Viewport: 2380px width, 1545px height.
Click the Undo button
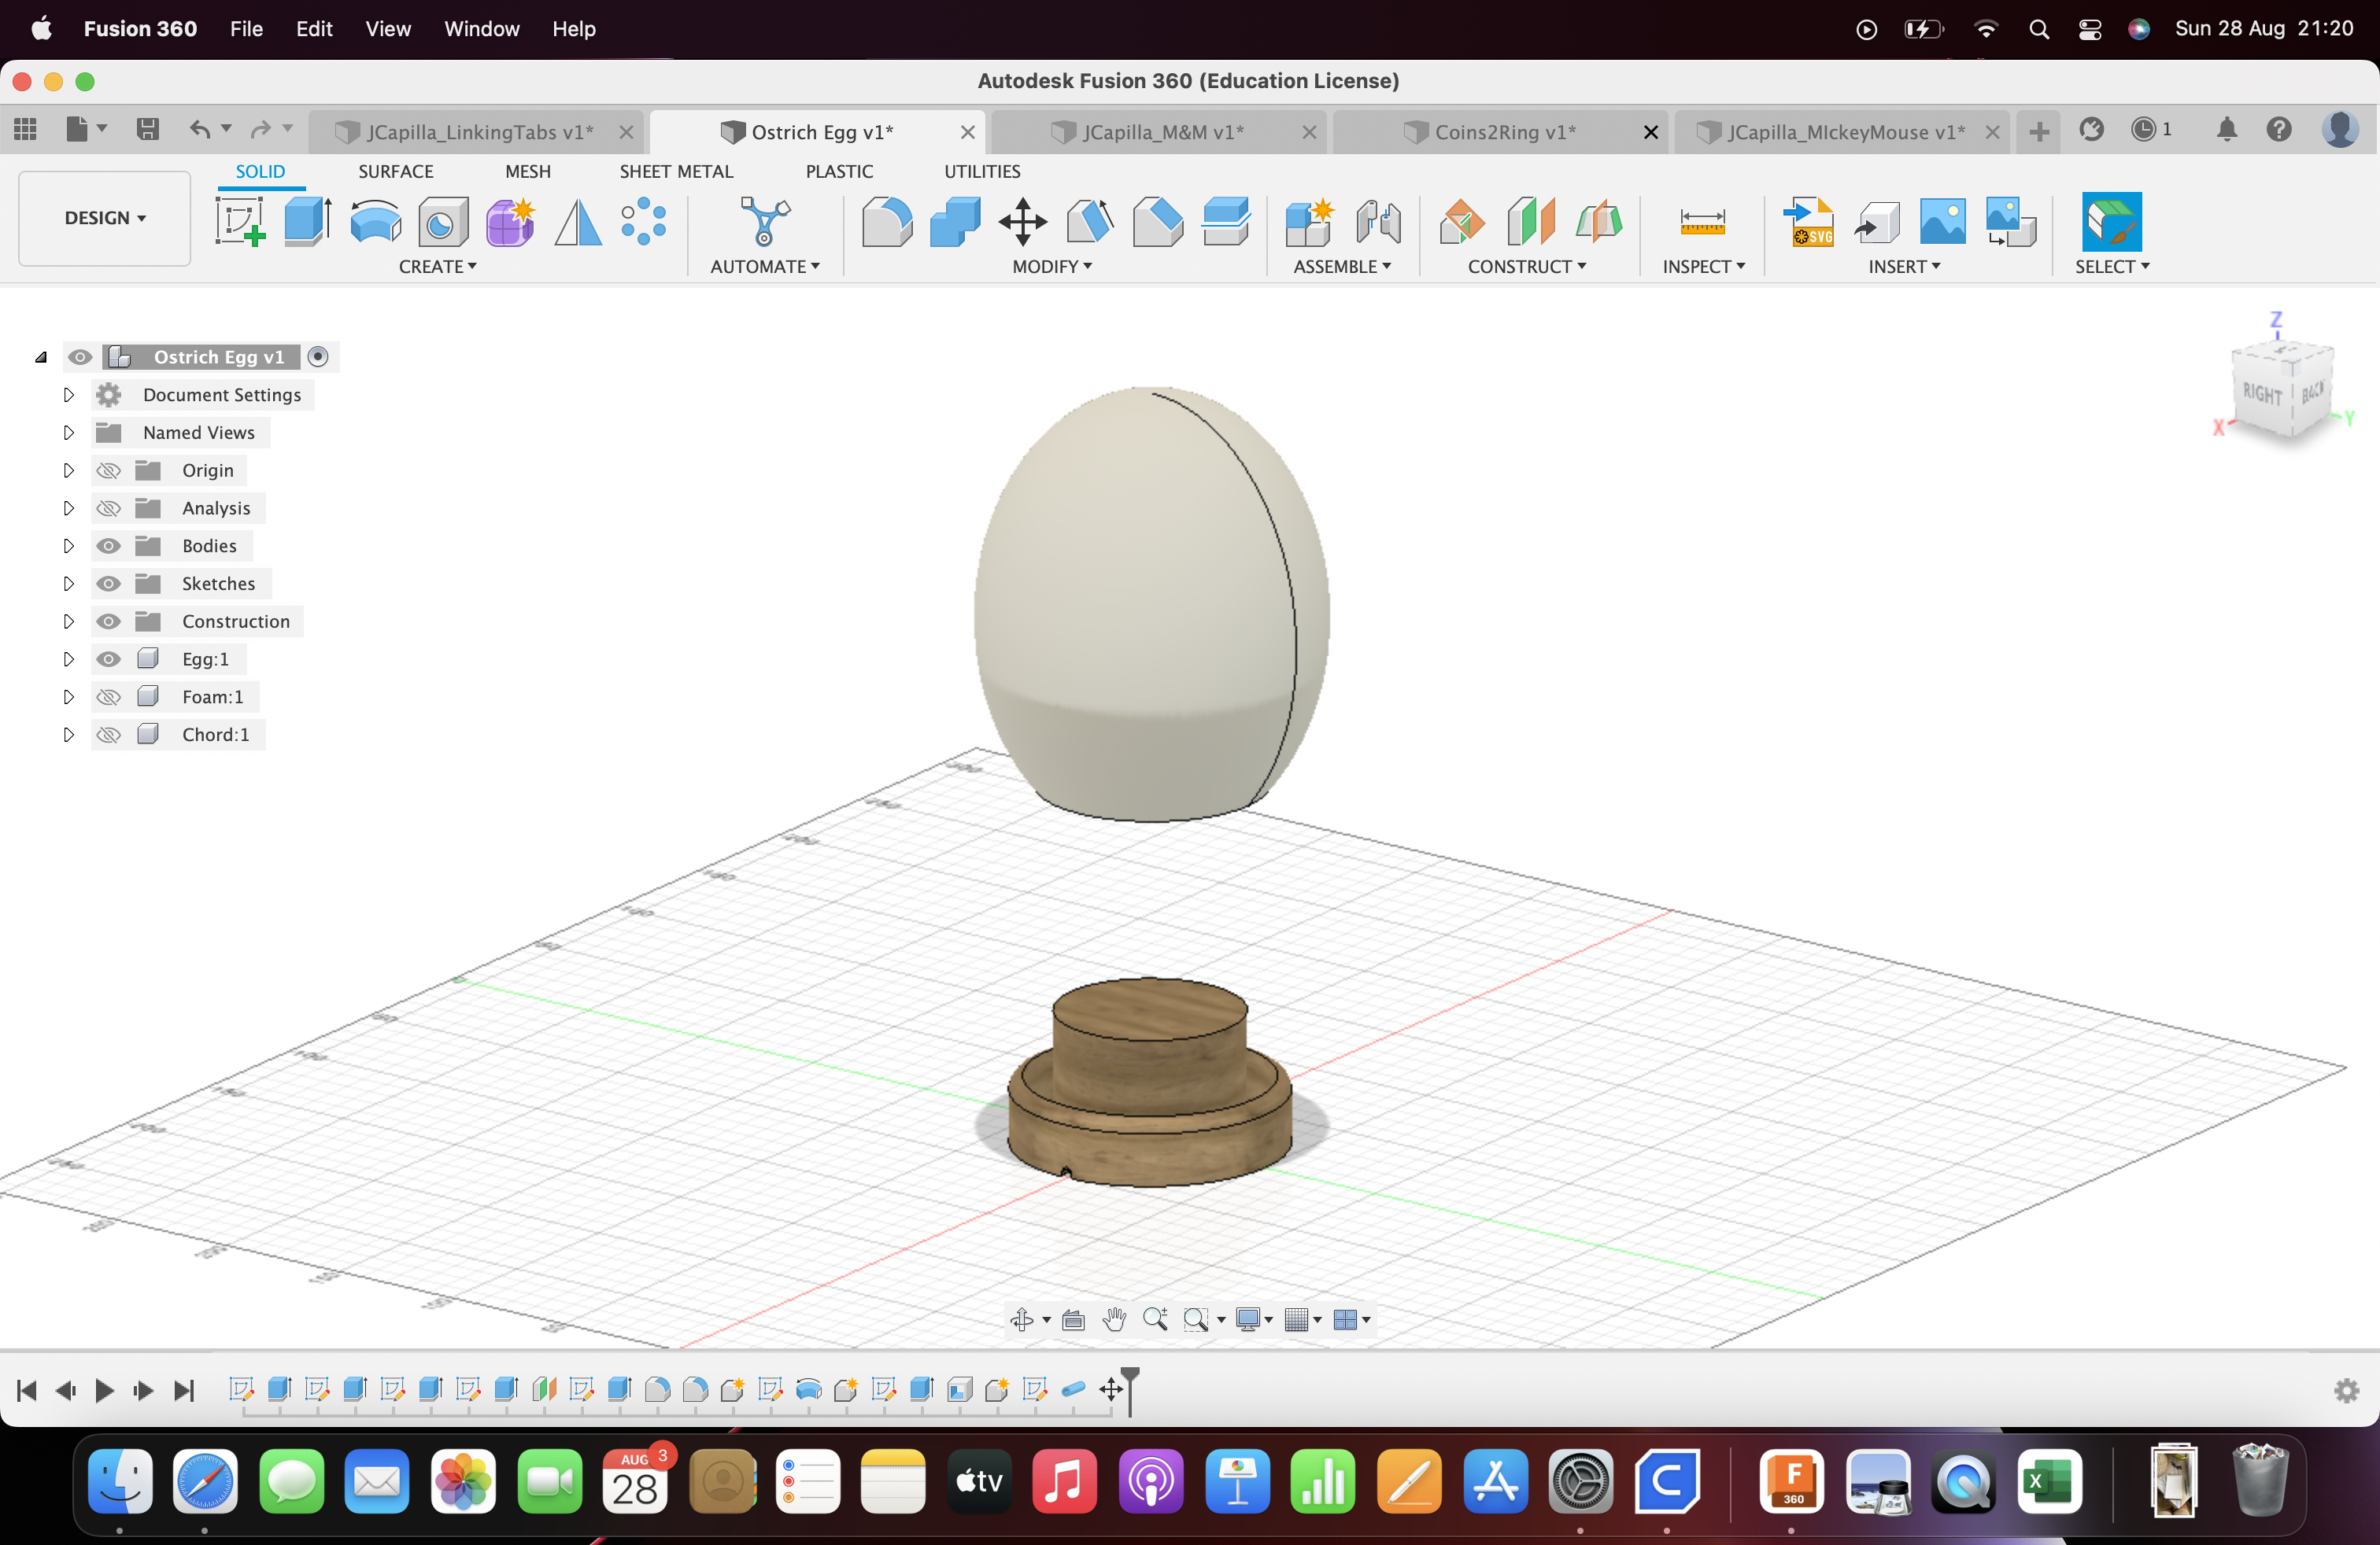tap(199, 130)
